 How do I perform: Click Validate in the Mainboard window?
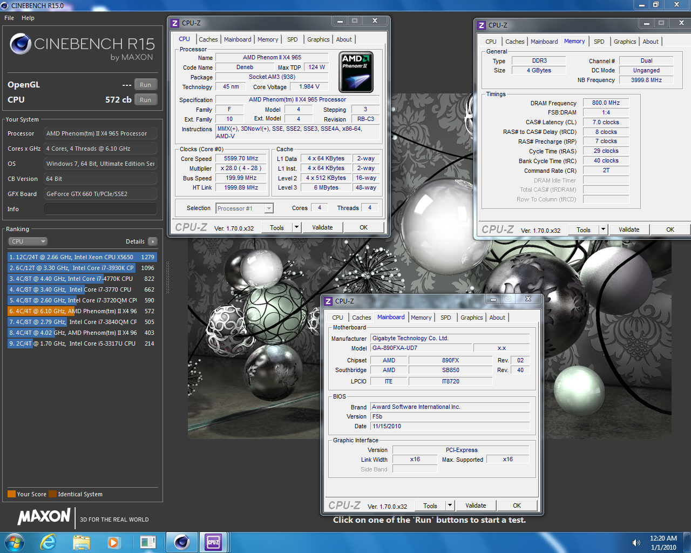pyautogui.click(x=476, y=505)
